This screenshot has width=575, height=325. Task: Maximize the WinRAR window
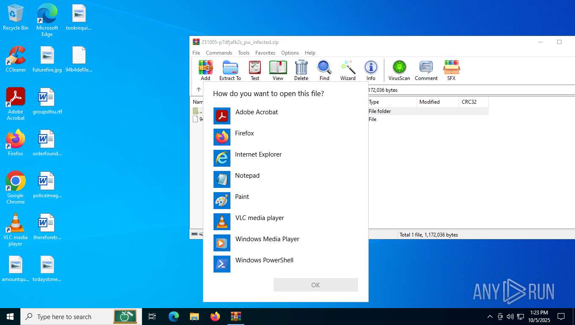(559, 42)
